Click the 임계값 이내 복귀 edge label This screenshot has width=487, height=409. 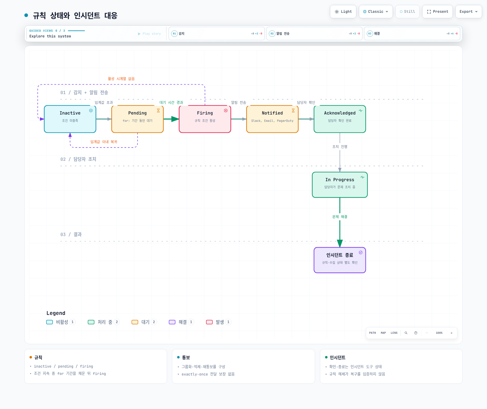(104, 142)
